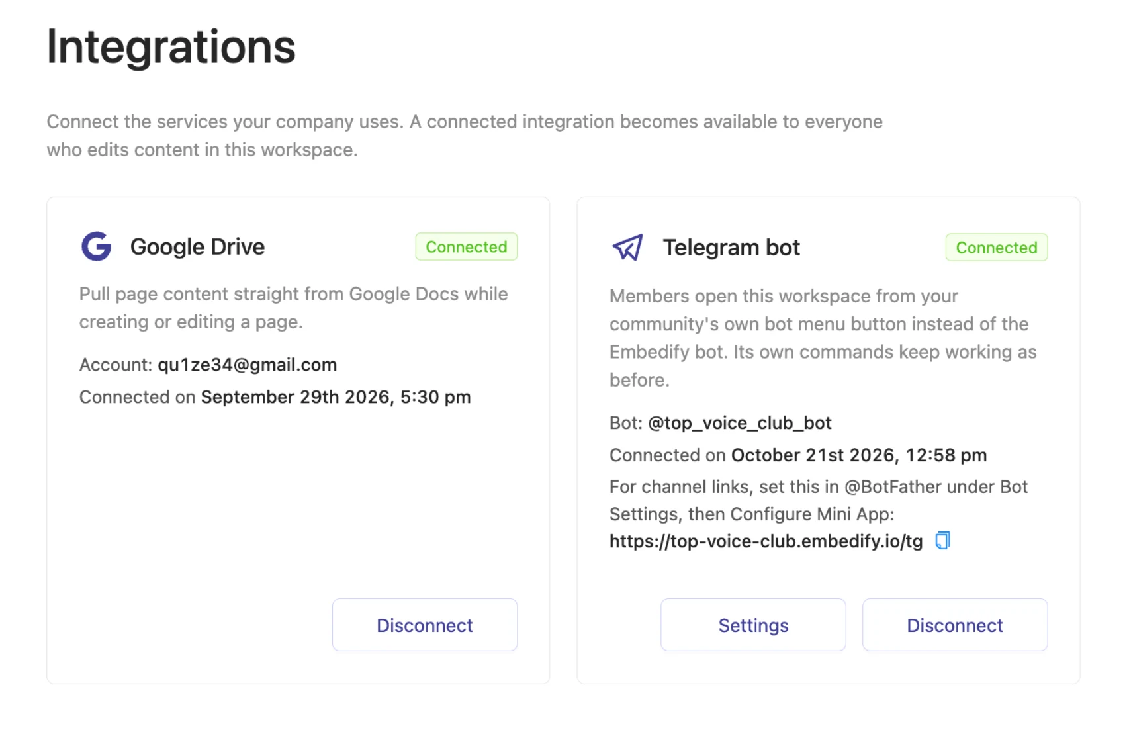Click the 'Connect the services' intro text
This screenshot has height=732, width=1129.
pyautogui.click(x=465, y=136)
